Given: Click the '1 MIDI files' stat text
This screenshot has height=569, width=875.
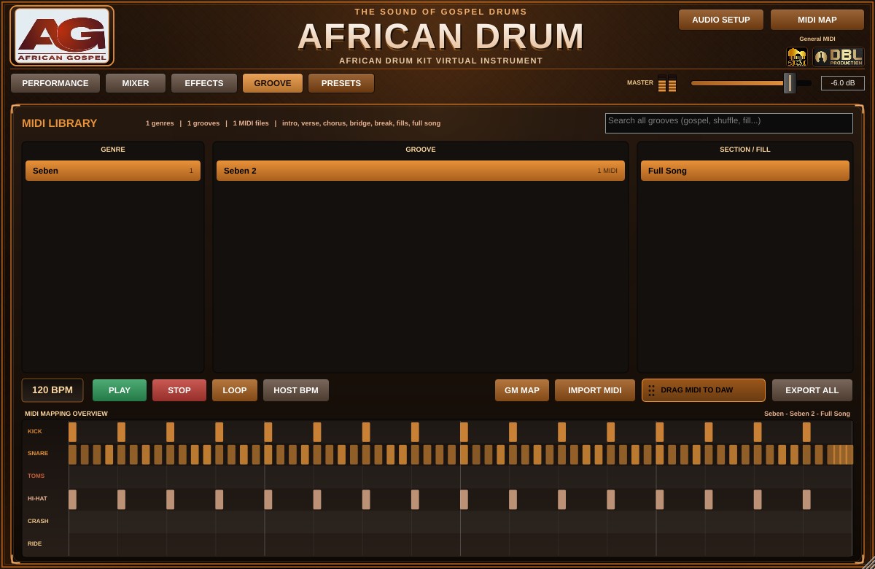Looking at the screenshot, I should coord(251,123).
